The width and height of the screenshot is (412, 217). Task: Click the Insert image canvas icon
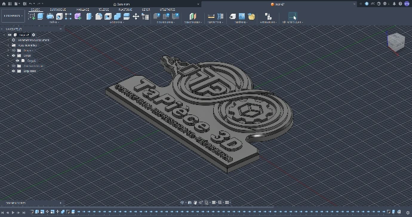coord(242,17)
